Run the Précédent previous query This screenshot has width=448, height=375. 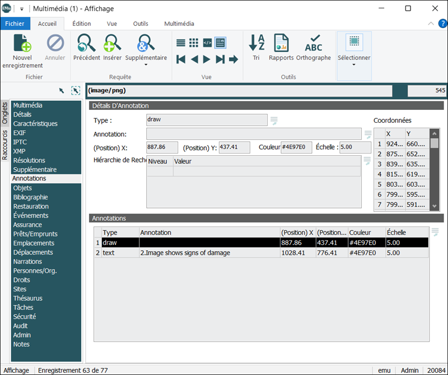pos(87,47)
